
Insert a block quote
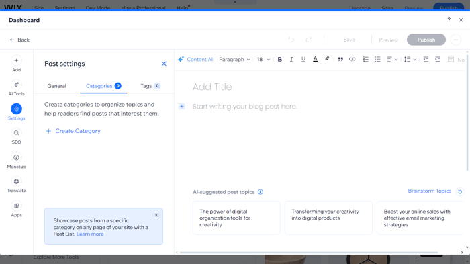click(340, 59)
